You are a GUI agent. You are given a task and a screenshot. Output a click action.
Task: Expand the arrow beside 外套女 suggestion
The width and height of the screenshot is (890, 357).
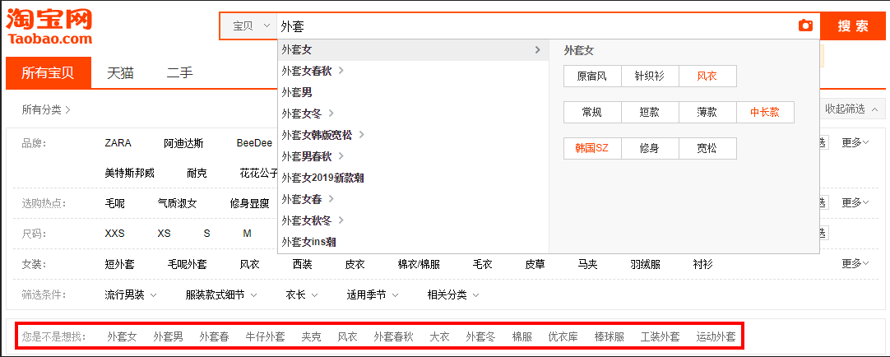pyautogui.click(x=537, y=50)
